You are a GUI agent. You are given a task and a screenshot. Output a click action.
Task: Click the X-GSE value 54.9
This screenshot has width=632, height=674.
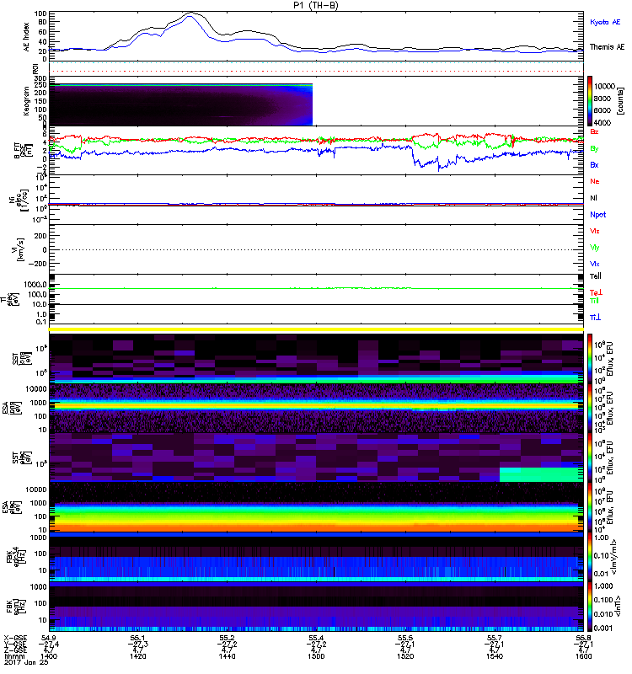pos(49,638)
